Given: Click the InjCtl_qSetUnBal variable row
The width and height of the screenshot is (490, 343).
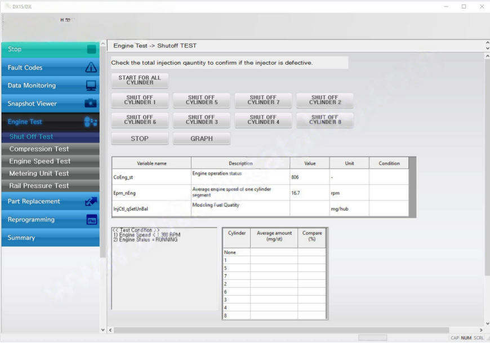Looking at the screenshot, I should 151,209.
